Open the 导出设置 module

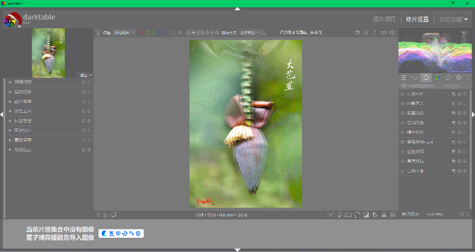[22, 150]
